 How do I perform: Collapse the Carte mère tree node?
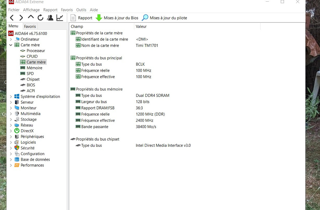point(11,45)
